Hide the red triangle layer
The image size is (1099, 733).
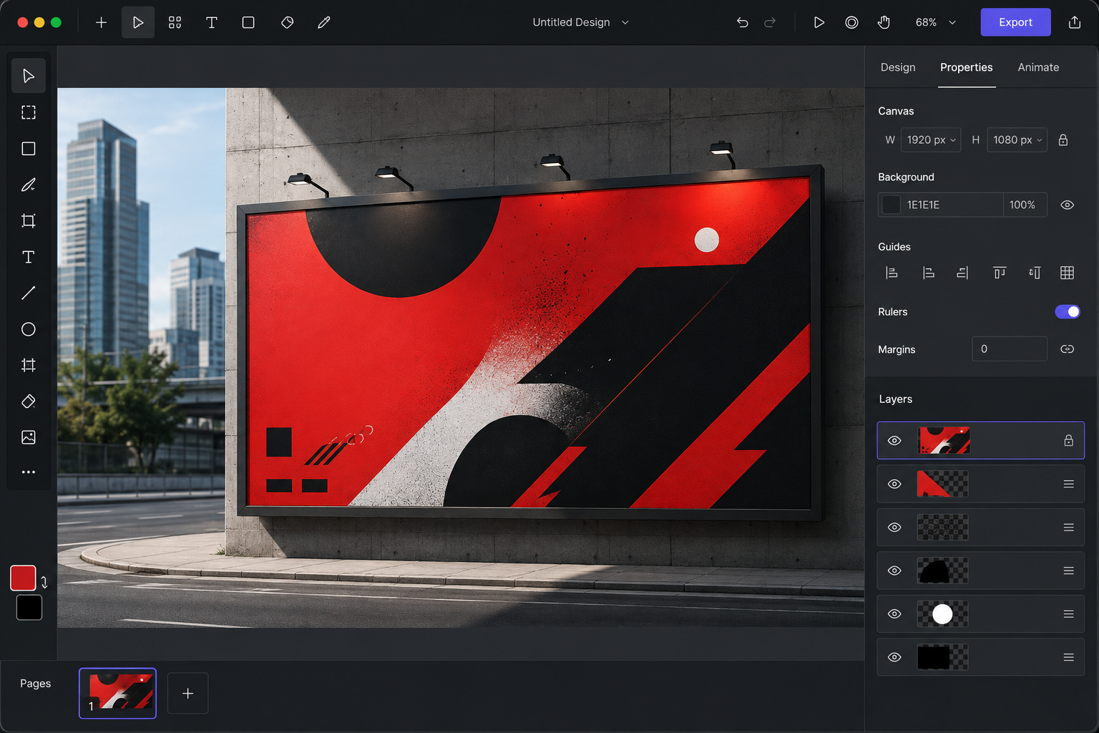[894, 484]
